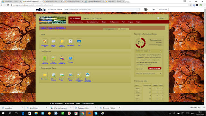Open the 'Исследуйте вики' dropdown

point(55,10)
